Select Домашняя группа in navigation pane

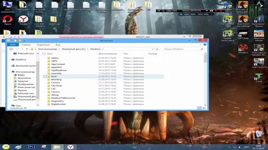[x=23, y=66]
